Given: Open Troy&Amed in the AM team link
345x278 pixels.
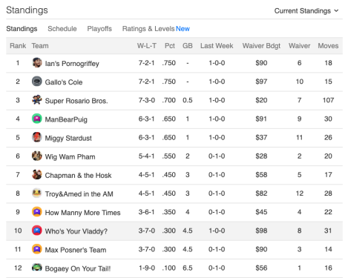Looking at the screenshot, I should (79, 194).
